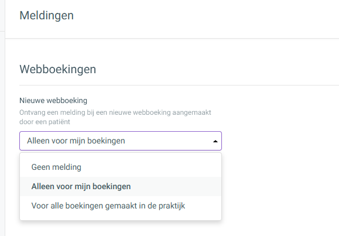Click the description text about patiënt webboeking
Screen dimensions: 339x236
(115, 117)
